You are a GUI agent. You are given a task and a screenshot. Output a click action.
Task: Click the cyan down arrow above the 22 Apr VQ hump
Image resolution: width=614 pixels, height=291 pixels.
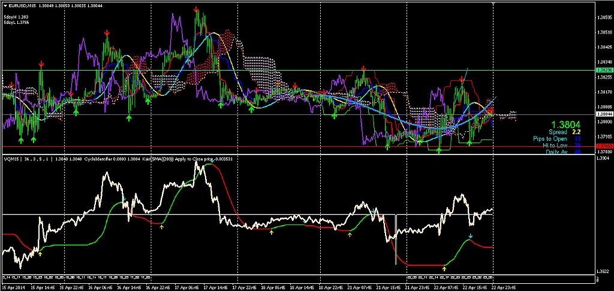pyautogui.click(x=471, y=237)
